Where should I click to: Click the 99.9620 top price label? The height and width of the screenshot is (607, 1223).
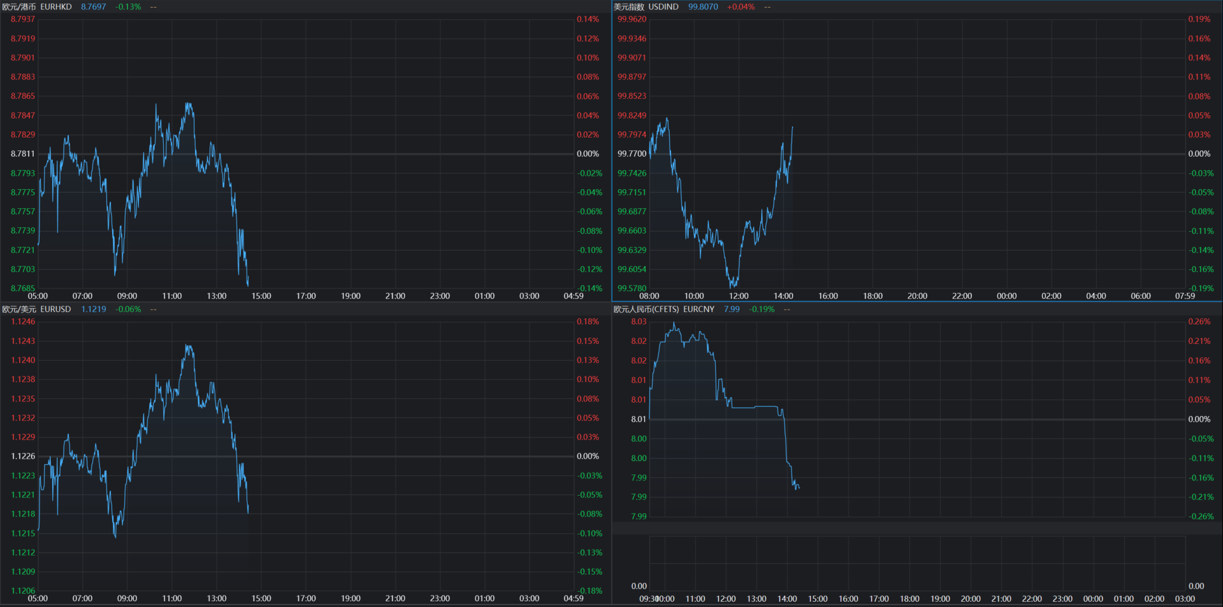tap(632, 19)
